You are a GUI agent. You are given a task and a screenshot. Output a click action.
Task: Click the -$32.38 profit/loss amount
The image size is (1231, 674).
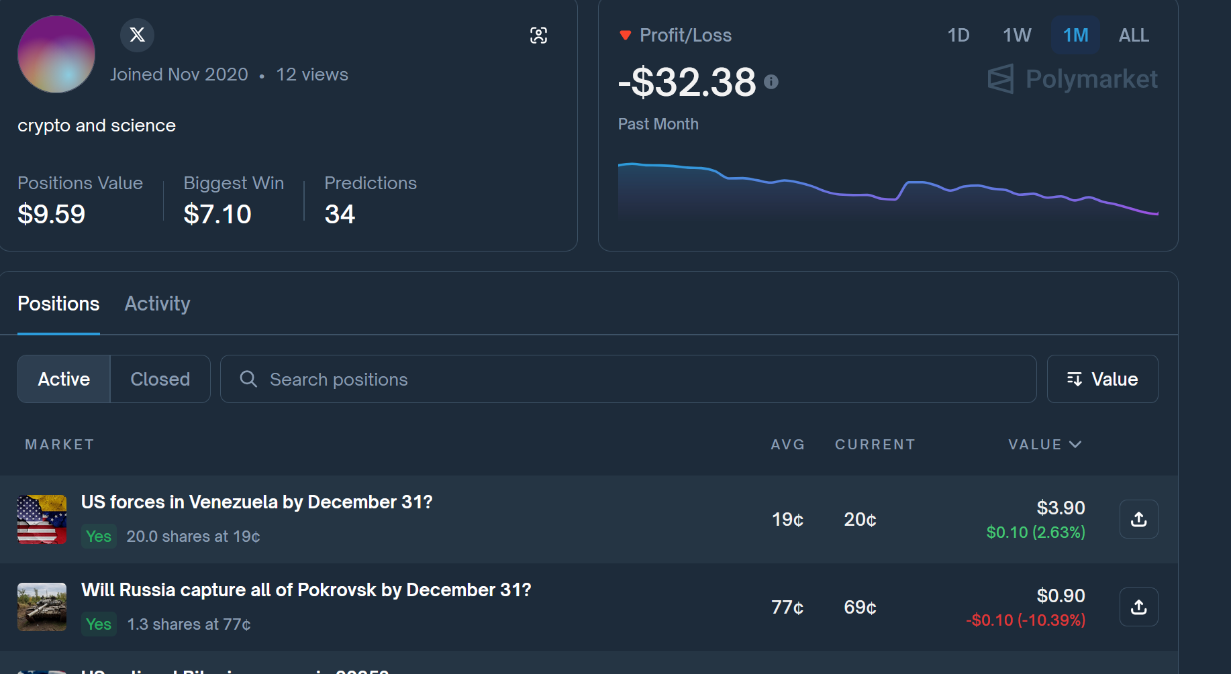pos(687,82)
